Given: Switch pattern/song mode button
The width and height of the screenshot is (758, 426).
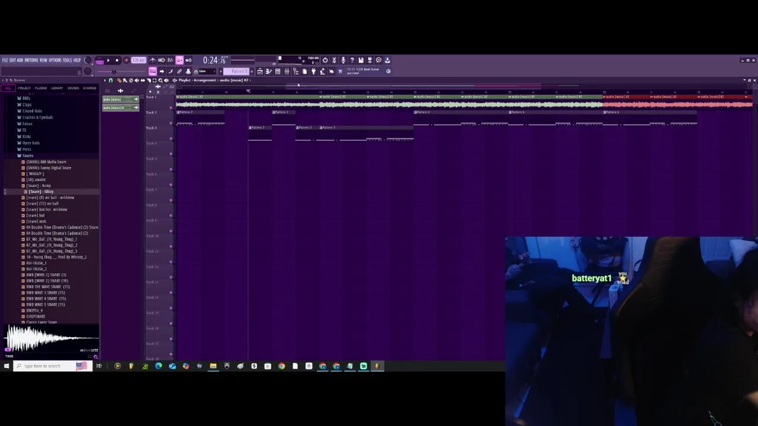Looking at the screenshot, I should 100,61.
